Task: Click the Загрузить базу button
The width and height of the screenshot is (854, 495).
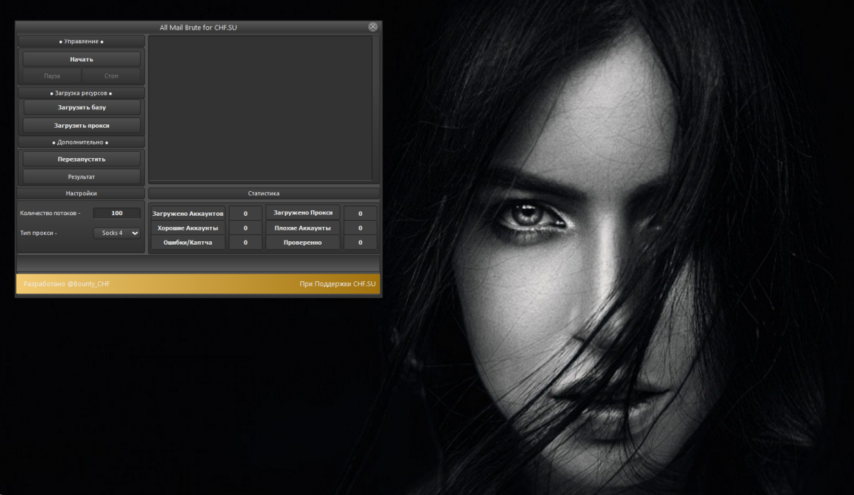Action: [81, 107]
